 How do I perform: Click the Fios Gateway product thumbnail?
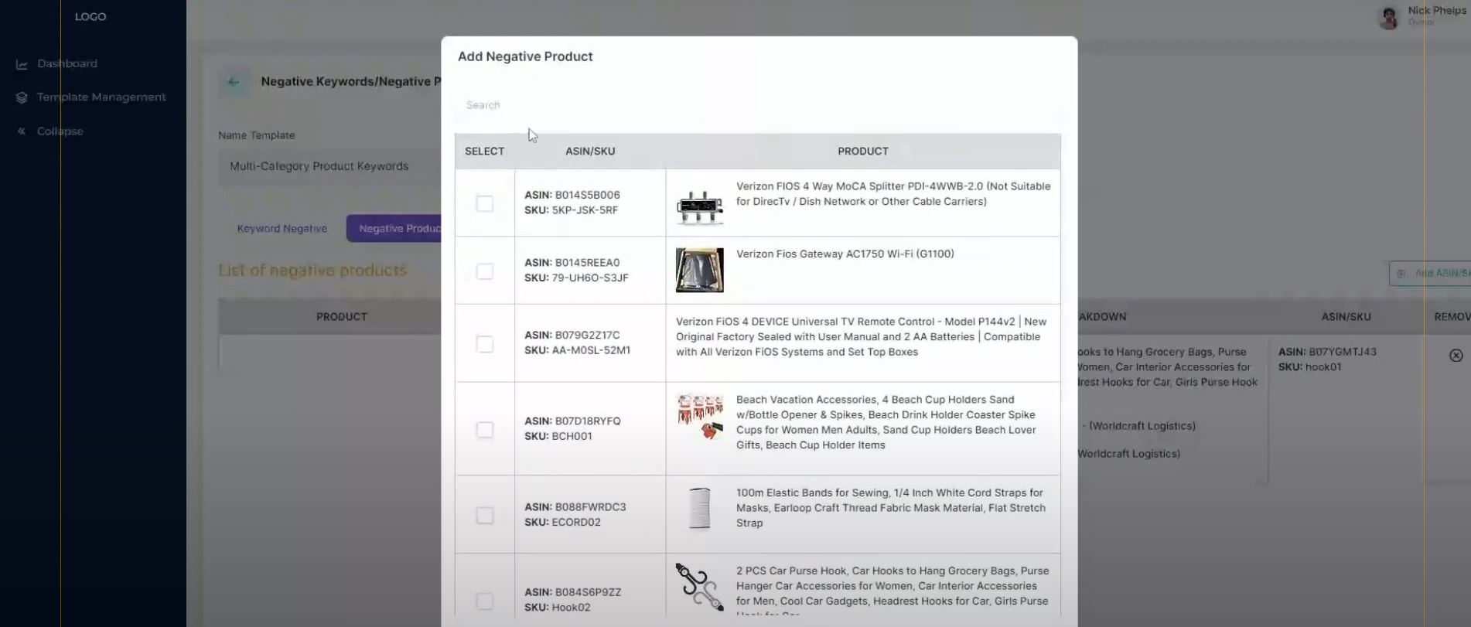click(x=700, y=270)
